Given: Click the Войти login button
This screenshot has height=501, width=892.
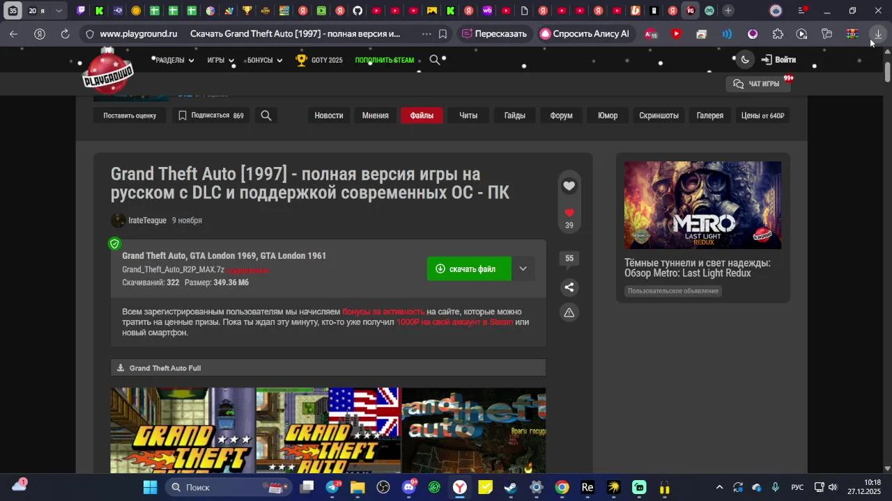Looking at the screenshot, I should (x=778, y=60).
